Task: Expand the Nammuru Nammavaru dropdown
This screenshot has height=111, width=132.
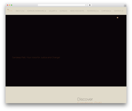Action: pos(36,11)
